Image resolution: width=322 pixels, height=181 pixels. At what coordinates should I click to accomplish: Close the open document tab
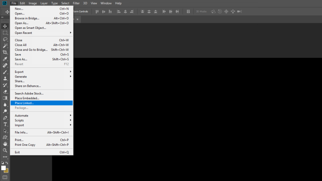tap(78, 19)
